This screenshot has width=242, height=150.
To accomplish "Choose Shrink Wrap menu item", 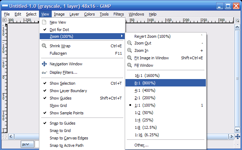I will 82,46.
